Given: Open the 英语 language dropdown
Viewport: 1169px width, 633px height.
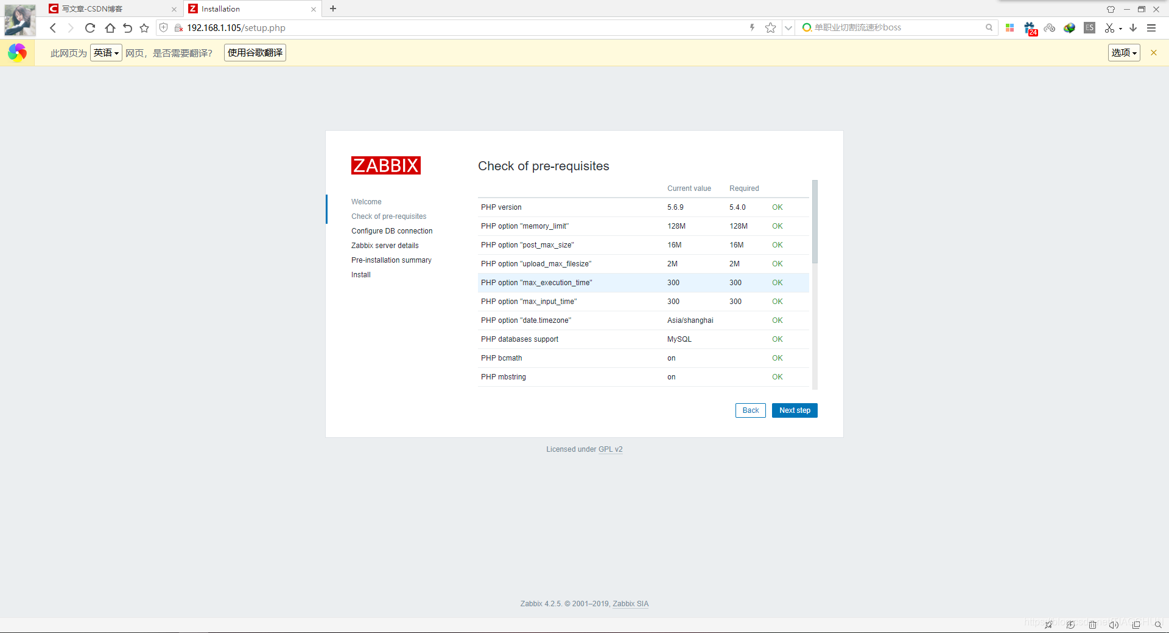Looking at the screenshot, I should click(106, 53).
